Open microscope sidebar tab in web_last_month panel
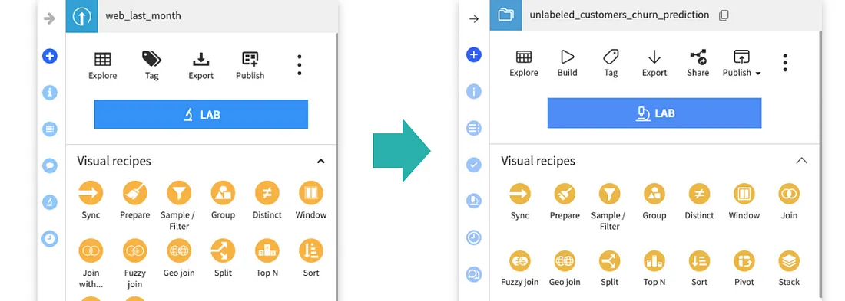 click(x=50, y=202)
